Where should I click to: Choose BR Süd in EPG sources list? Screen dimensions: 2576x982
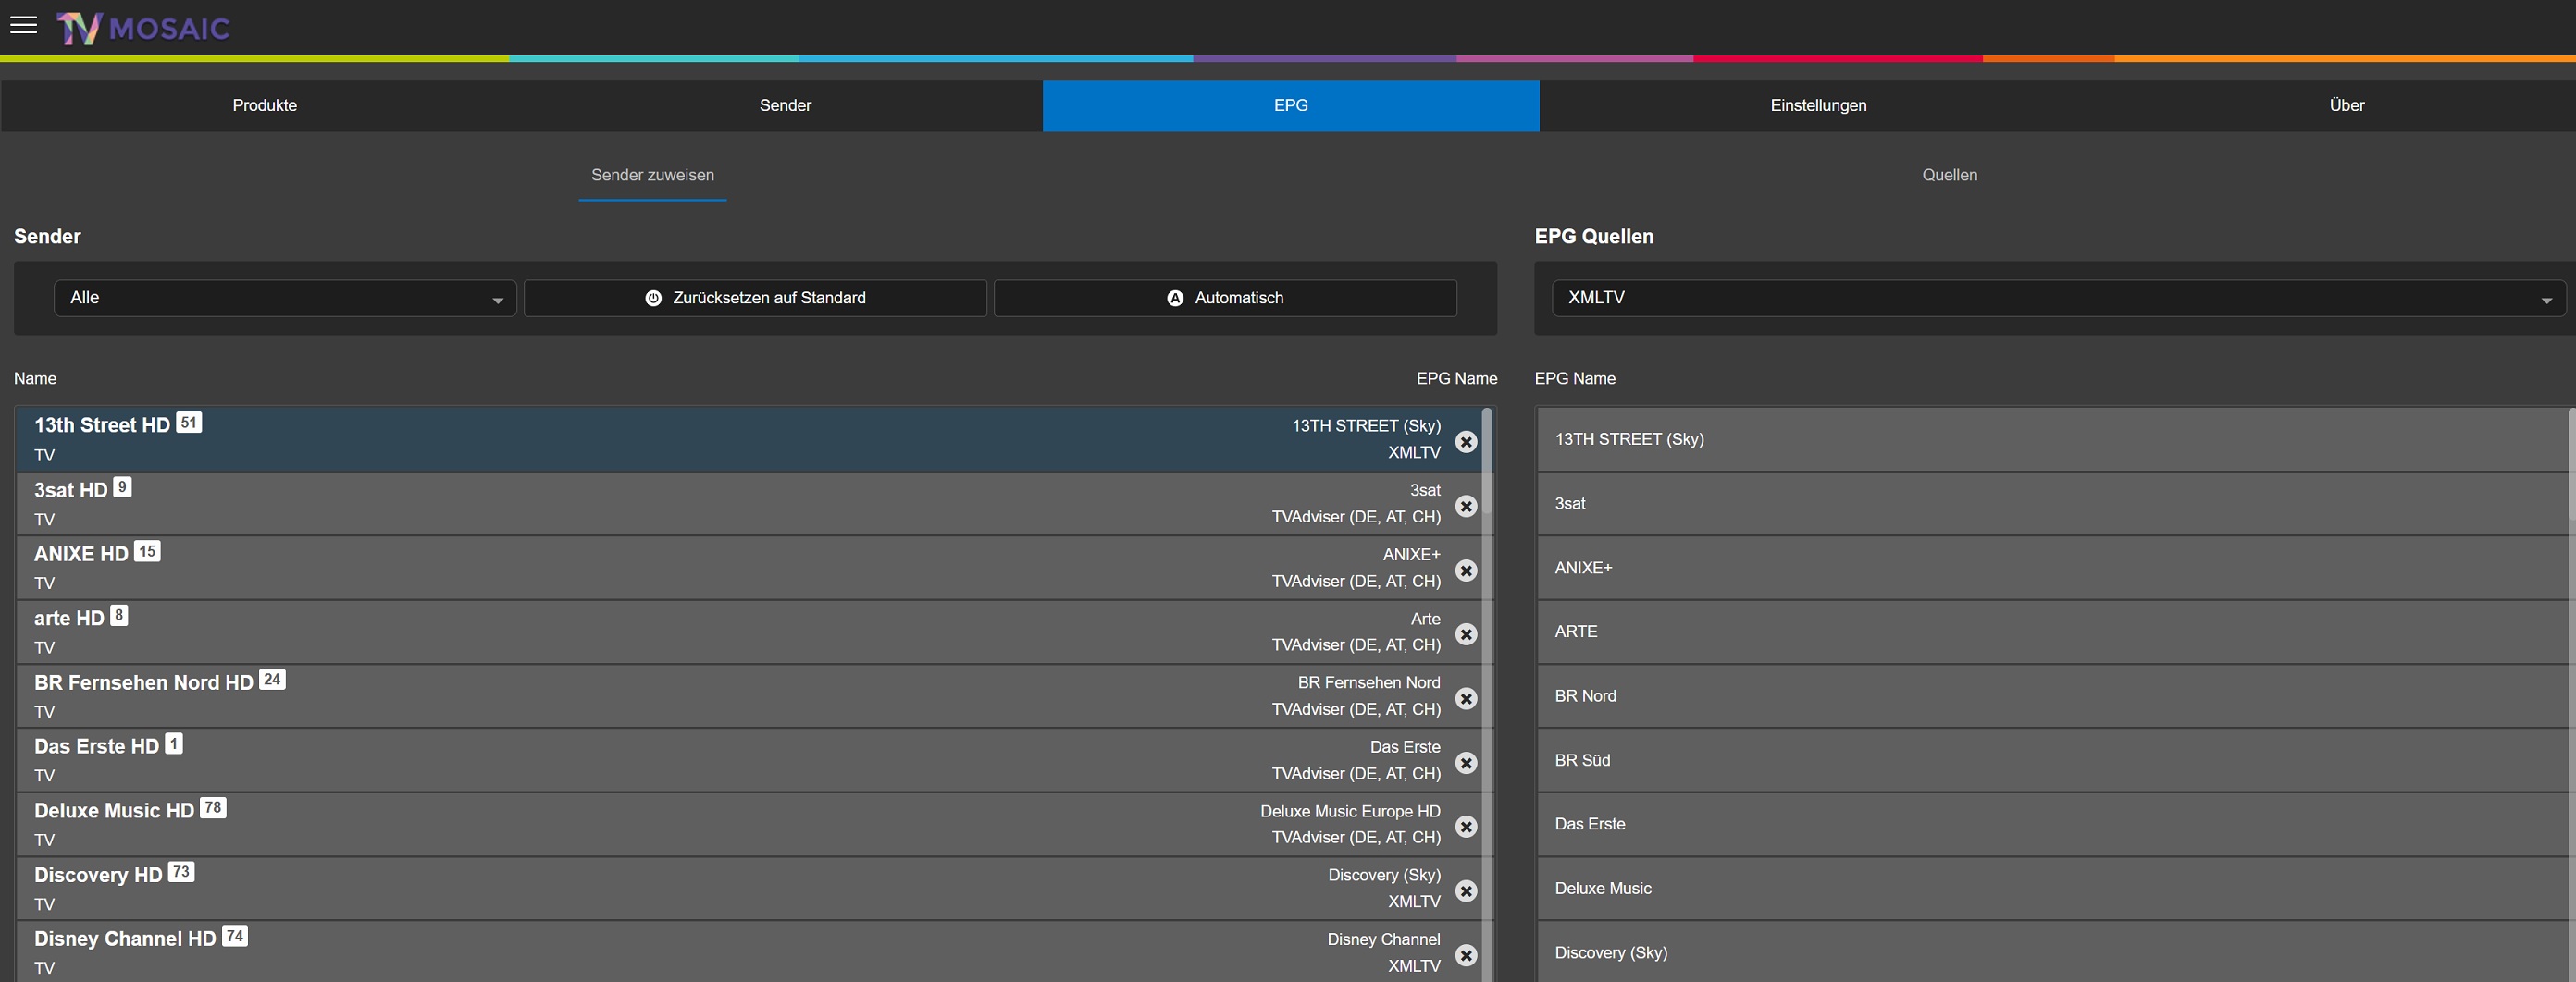coord(2052,760)
